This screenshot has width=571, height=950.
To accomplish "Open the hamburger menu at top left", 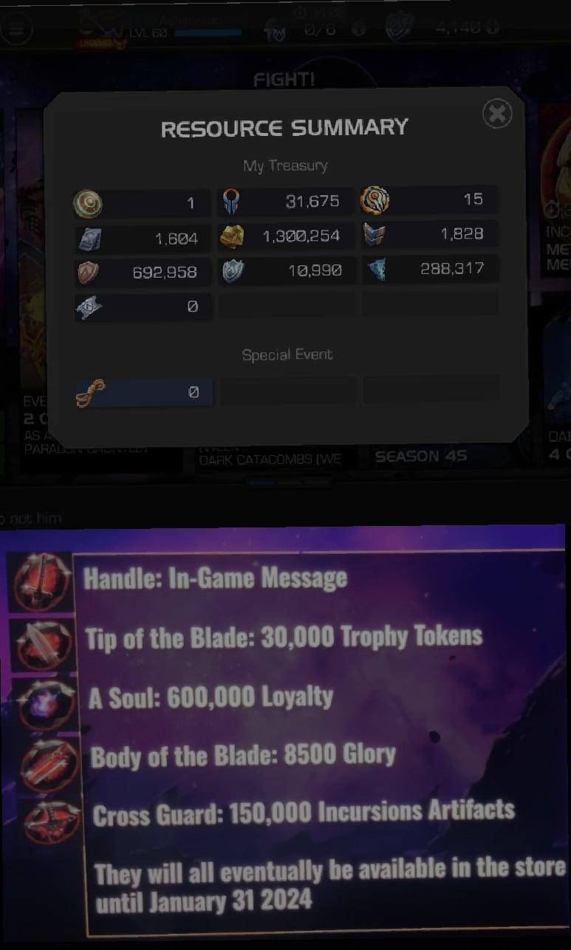I will tap(16, 29).
